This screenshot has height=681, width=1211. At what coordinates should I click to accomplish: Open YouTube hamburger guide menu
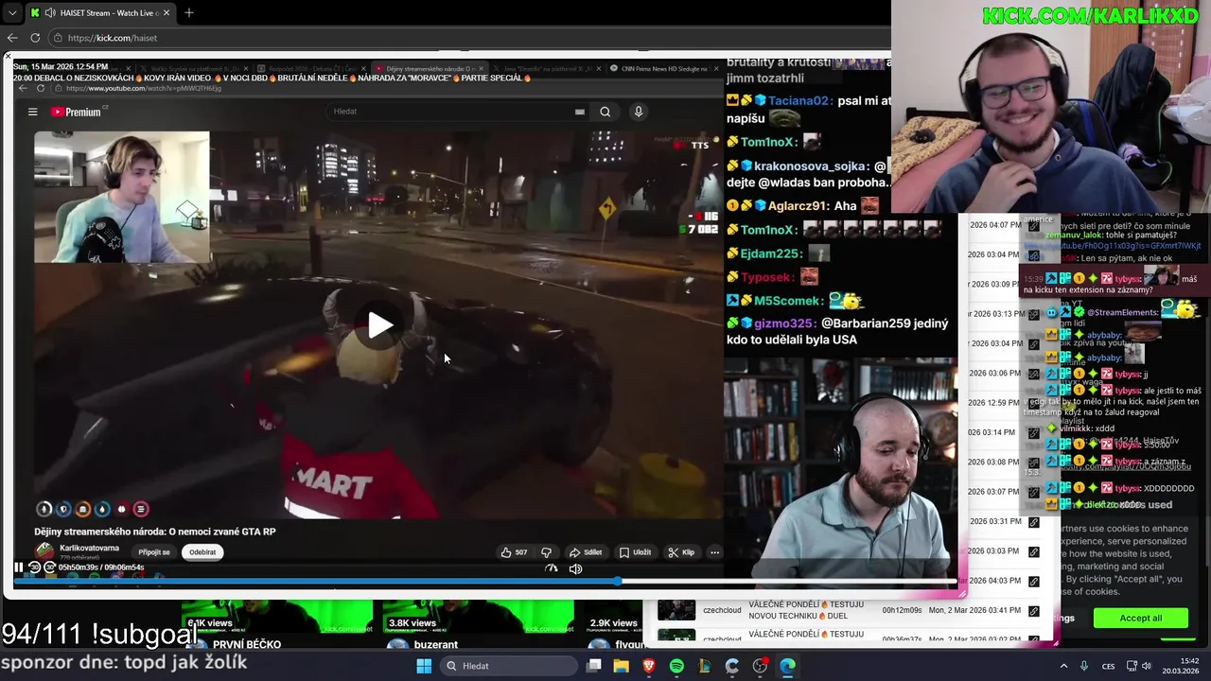pos(32,112)
